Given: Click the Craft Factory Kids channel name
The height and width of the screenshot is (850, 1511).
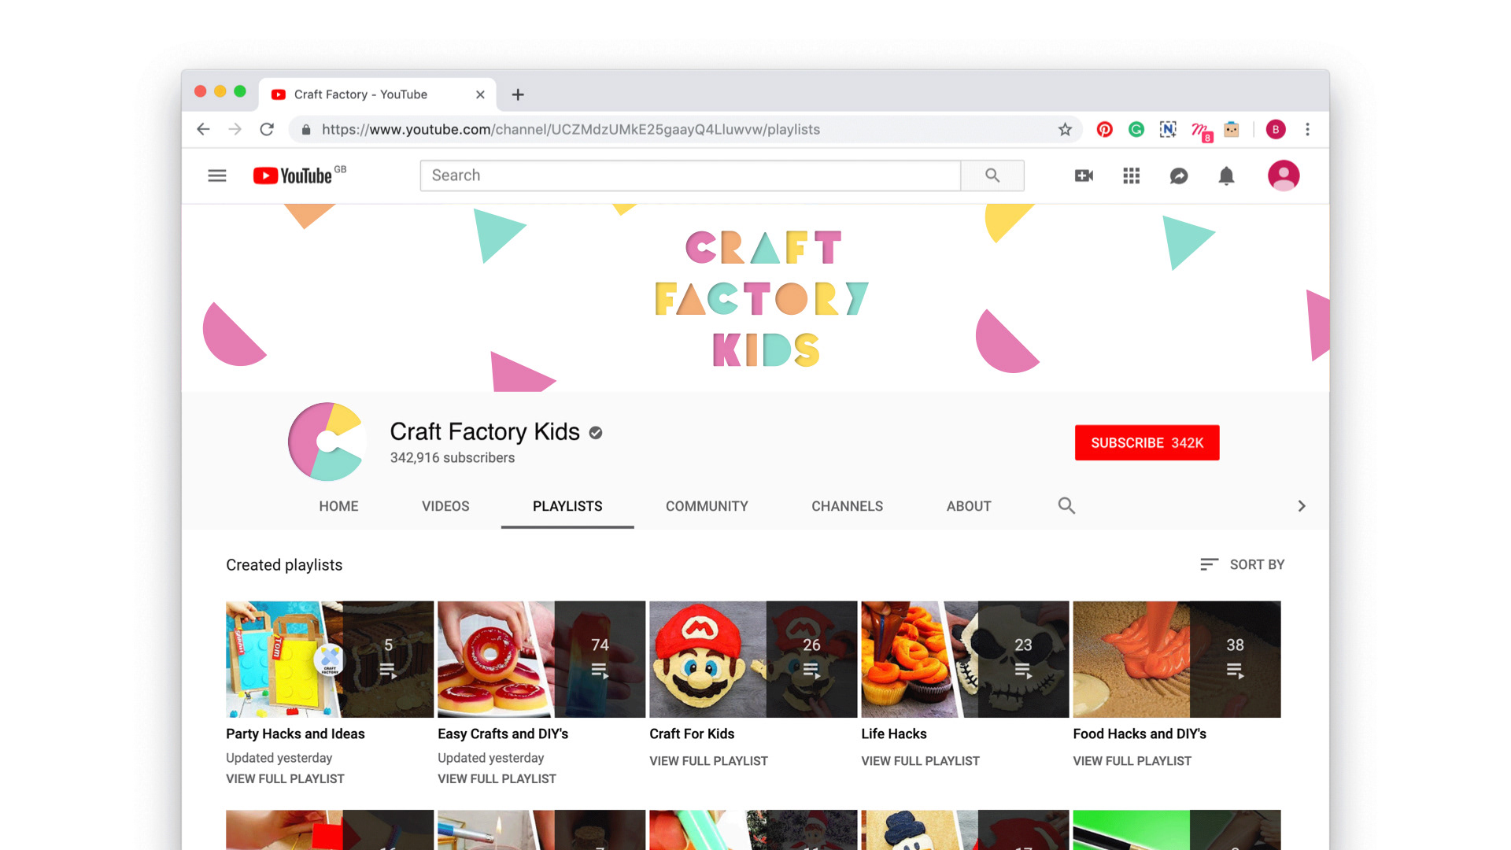Looking at the screenshot, I should (485, 431).
